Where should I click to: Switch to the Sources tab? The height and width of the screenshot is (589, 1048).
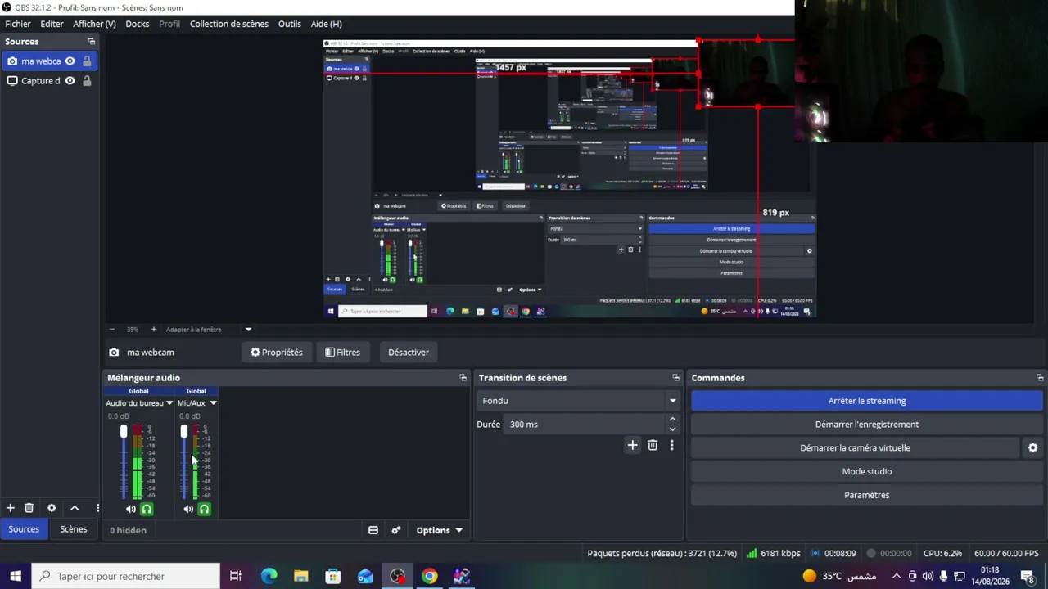click(x=24, y=529)
